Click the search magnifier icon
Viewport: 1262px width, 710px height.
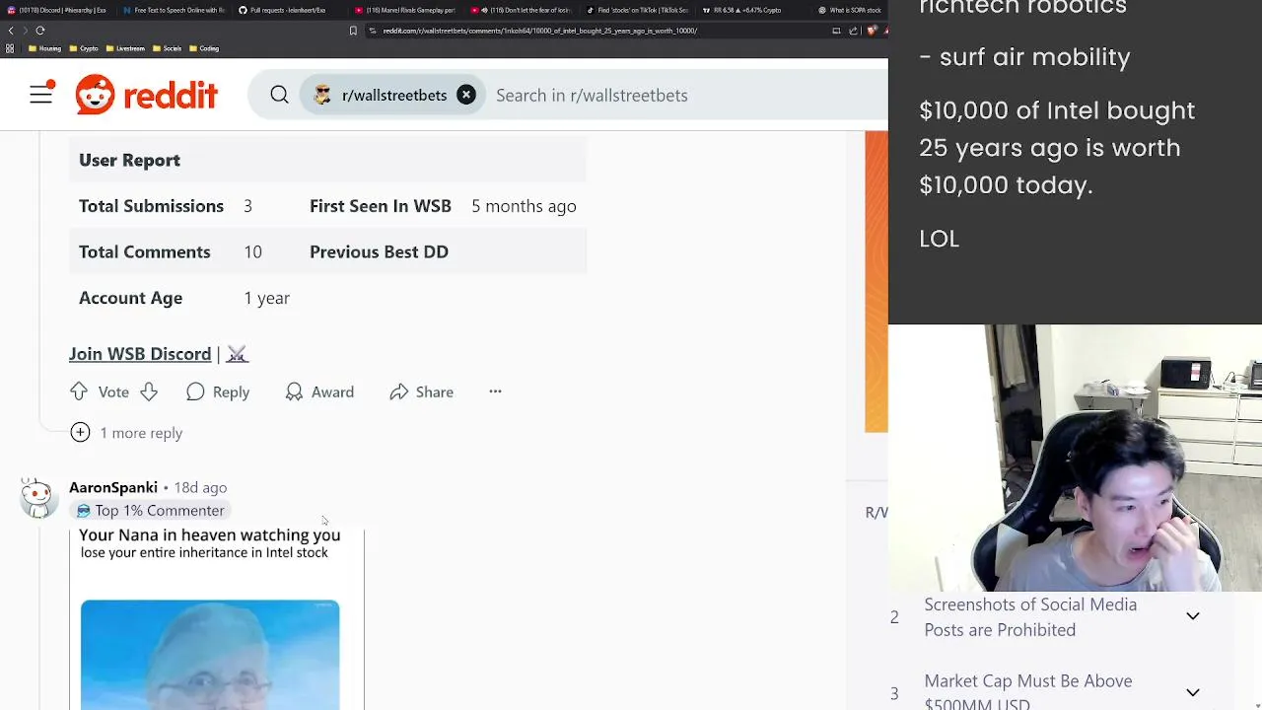click(279, 95)
